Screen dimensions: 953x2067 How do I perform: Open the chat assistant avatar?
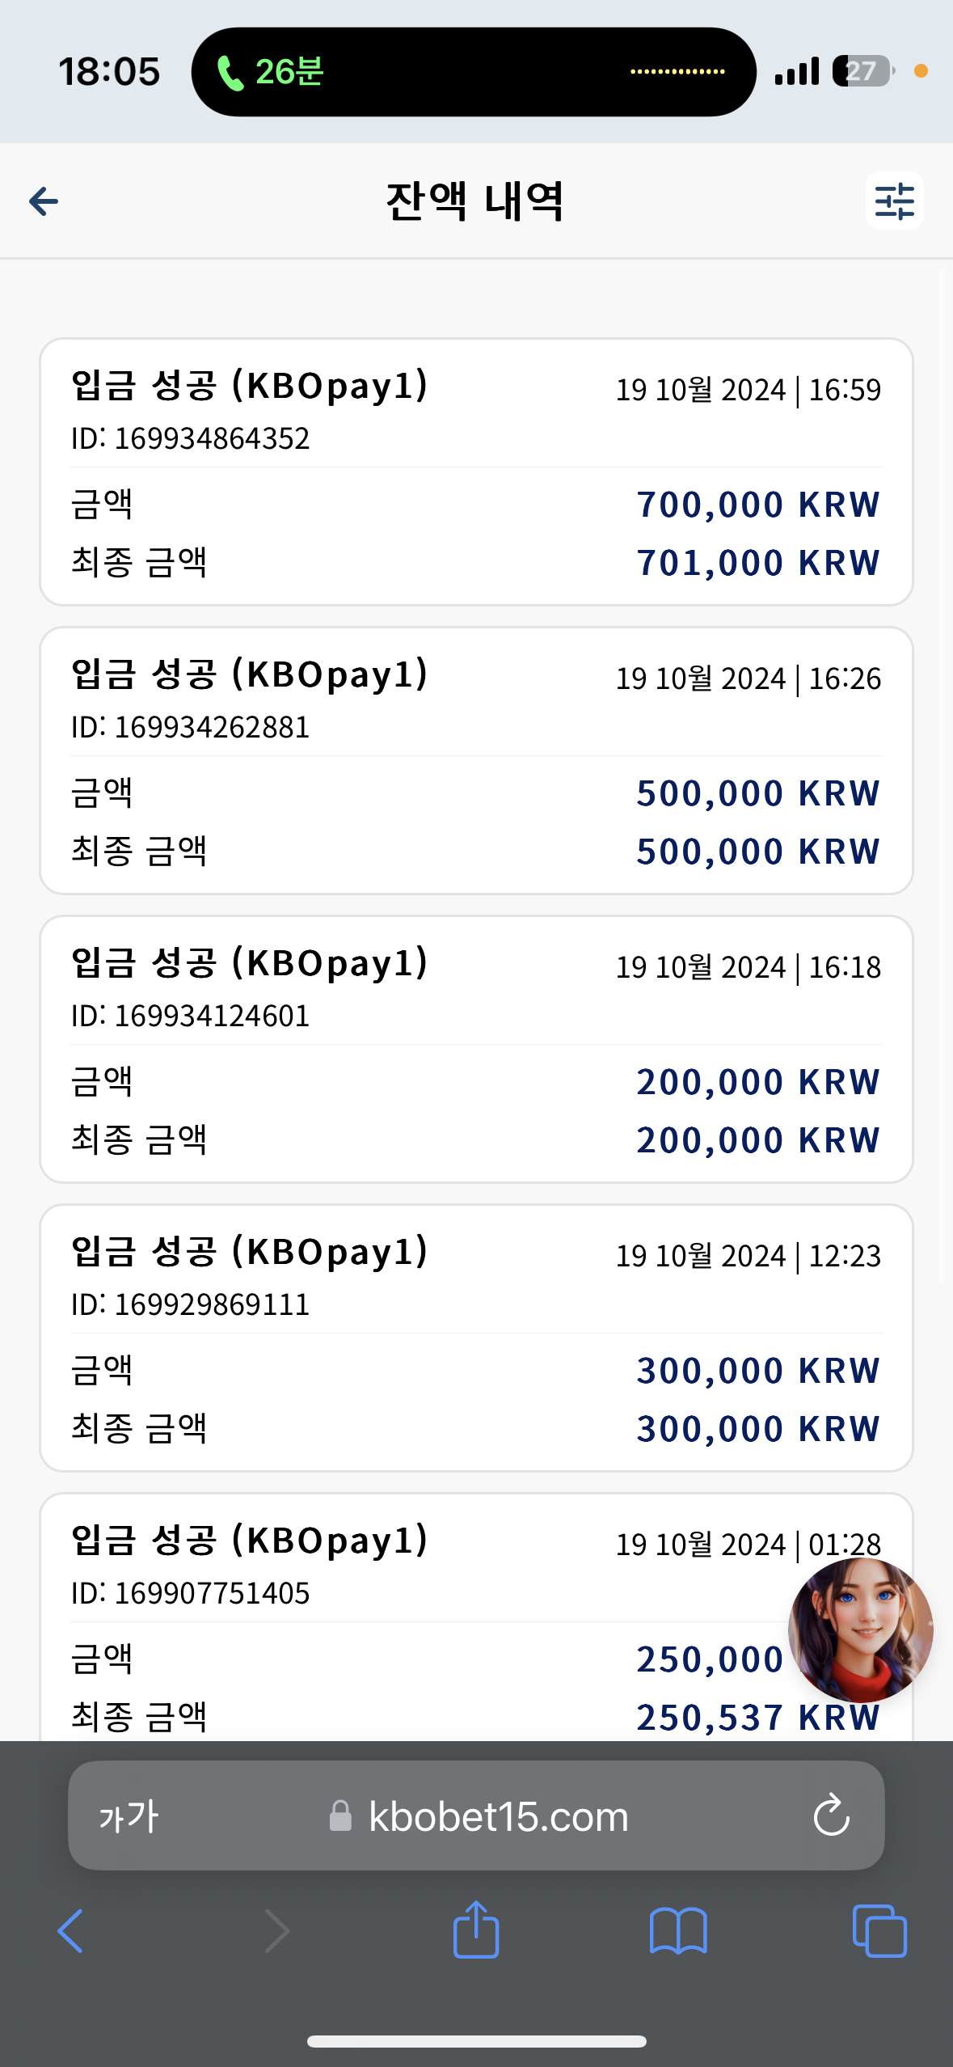coord(860,1630)
